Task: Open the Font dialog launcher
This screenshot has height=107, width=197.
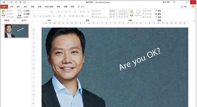Action: click(x=67, y=20)
